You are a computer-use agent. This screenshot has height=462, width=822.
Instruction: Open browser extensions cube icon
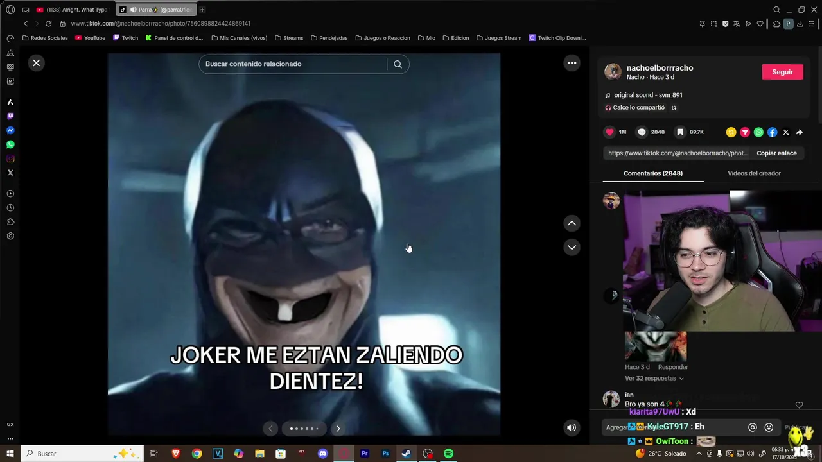tap(776, 24)
